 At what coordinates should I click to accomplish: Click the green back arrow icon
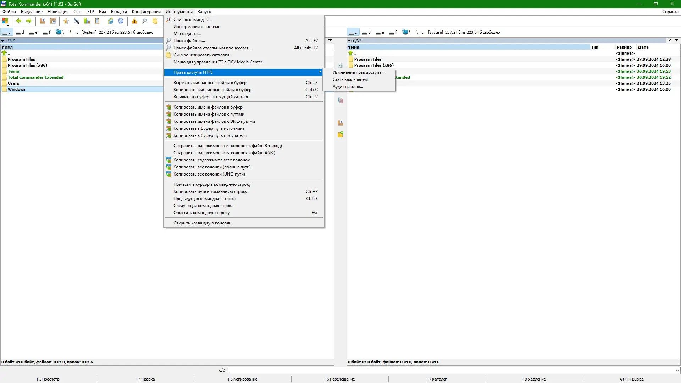(19, 21)
